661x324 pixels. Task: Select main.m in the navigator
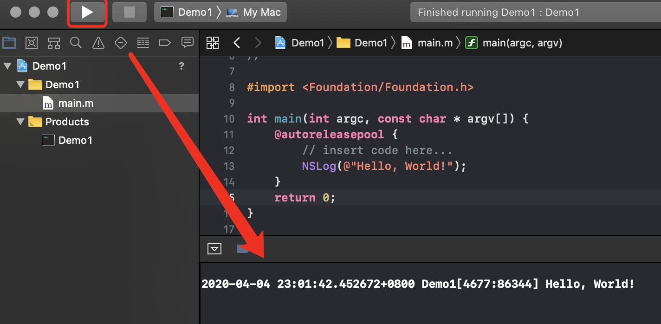pyautogui.click(x=99, y=103)
